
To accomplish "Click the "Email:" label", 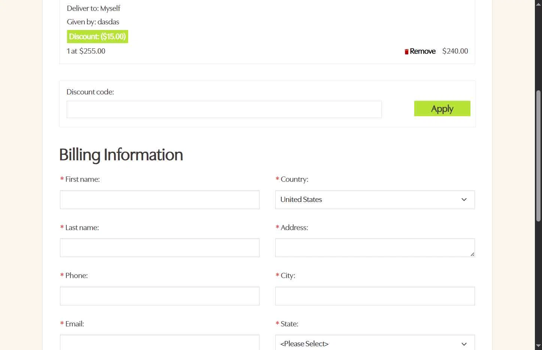I will (75, 324).
